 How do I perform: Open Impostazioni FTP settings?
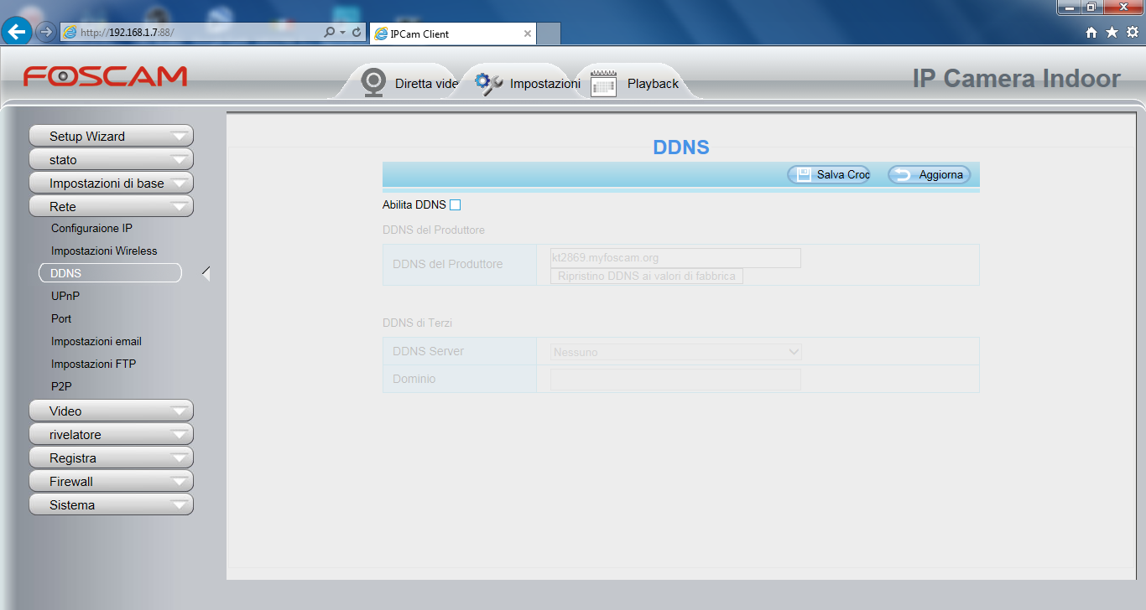click(93, 364)
